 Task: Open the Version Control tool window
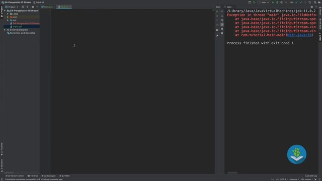[x=15, y=176]
